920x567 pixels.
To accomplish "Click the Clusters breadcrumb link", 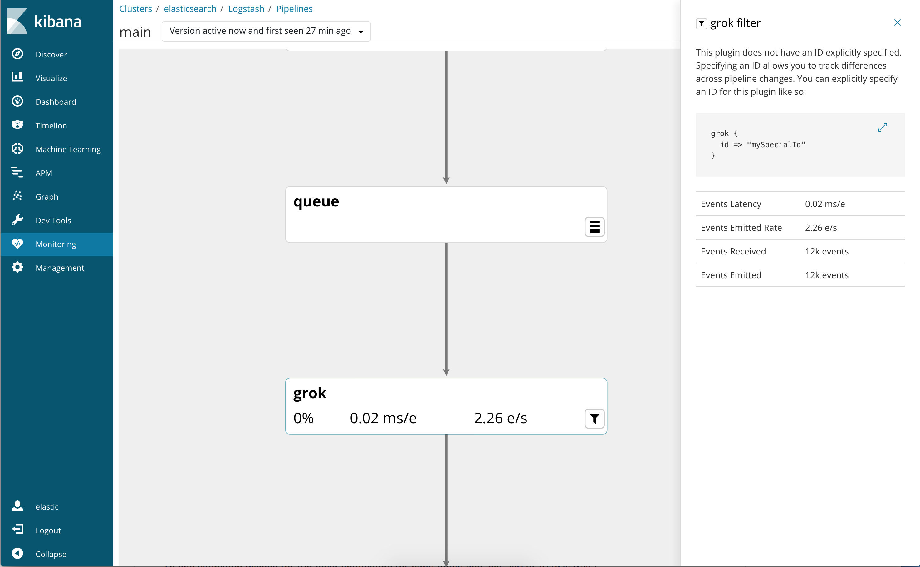I will 135,9.
